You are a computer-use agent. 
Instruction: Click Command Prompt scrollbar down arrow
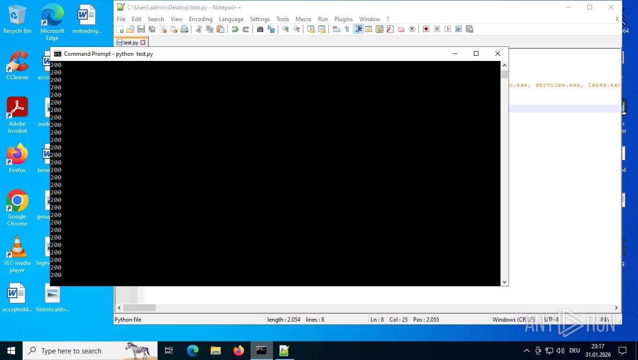tap(505, 282)
